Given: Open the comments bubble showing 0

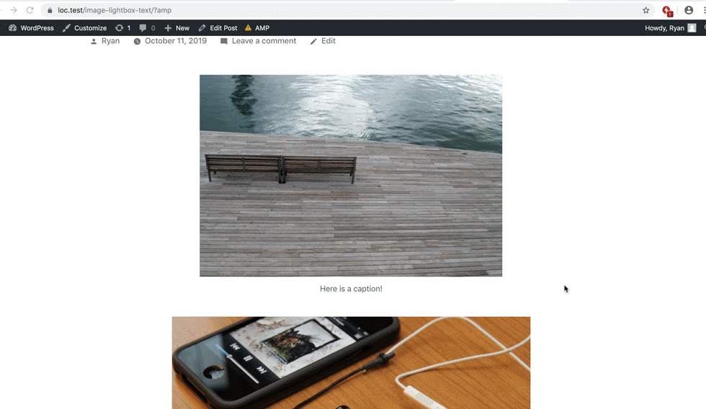Looking at the screenshot, I should pos(147,28).
